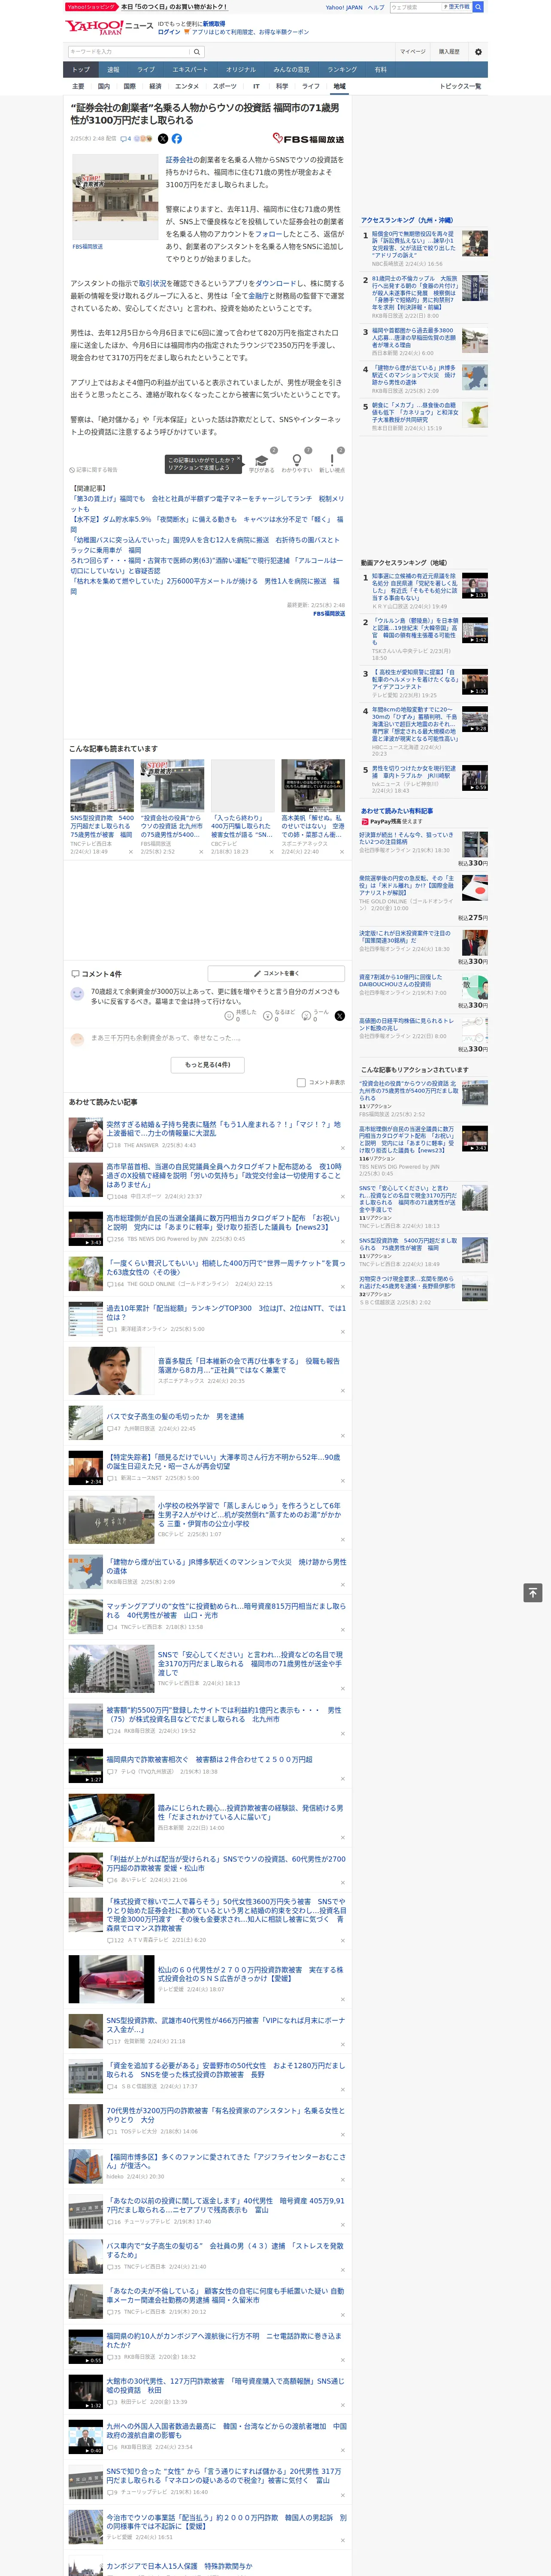Select the ランキング navigation tab

click(342, 69)
